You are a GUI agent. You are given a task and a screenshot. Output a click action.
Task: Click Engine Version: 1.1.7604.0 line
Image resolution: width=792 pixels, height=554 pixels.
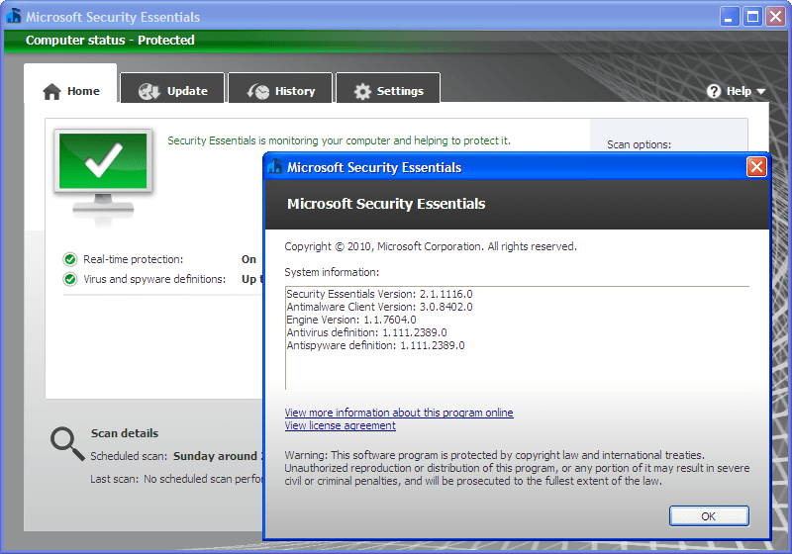[x=351, y=320]
